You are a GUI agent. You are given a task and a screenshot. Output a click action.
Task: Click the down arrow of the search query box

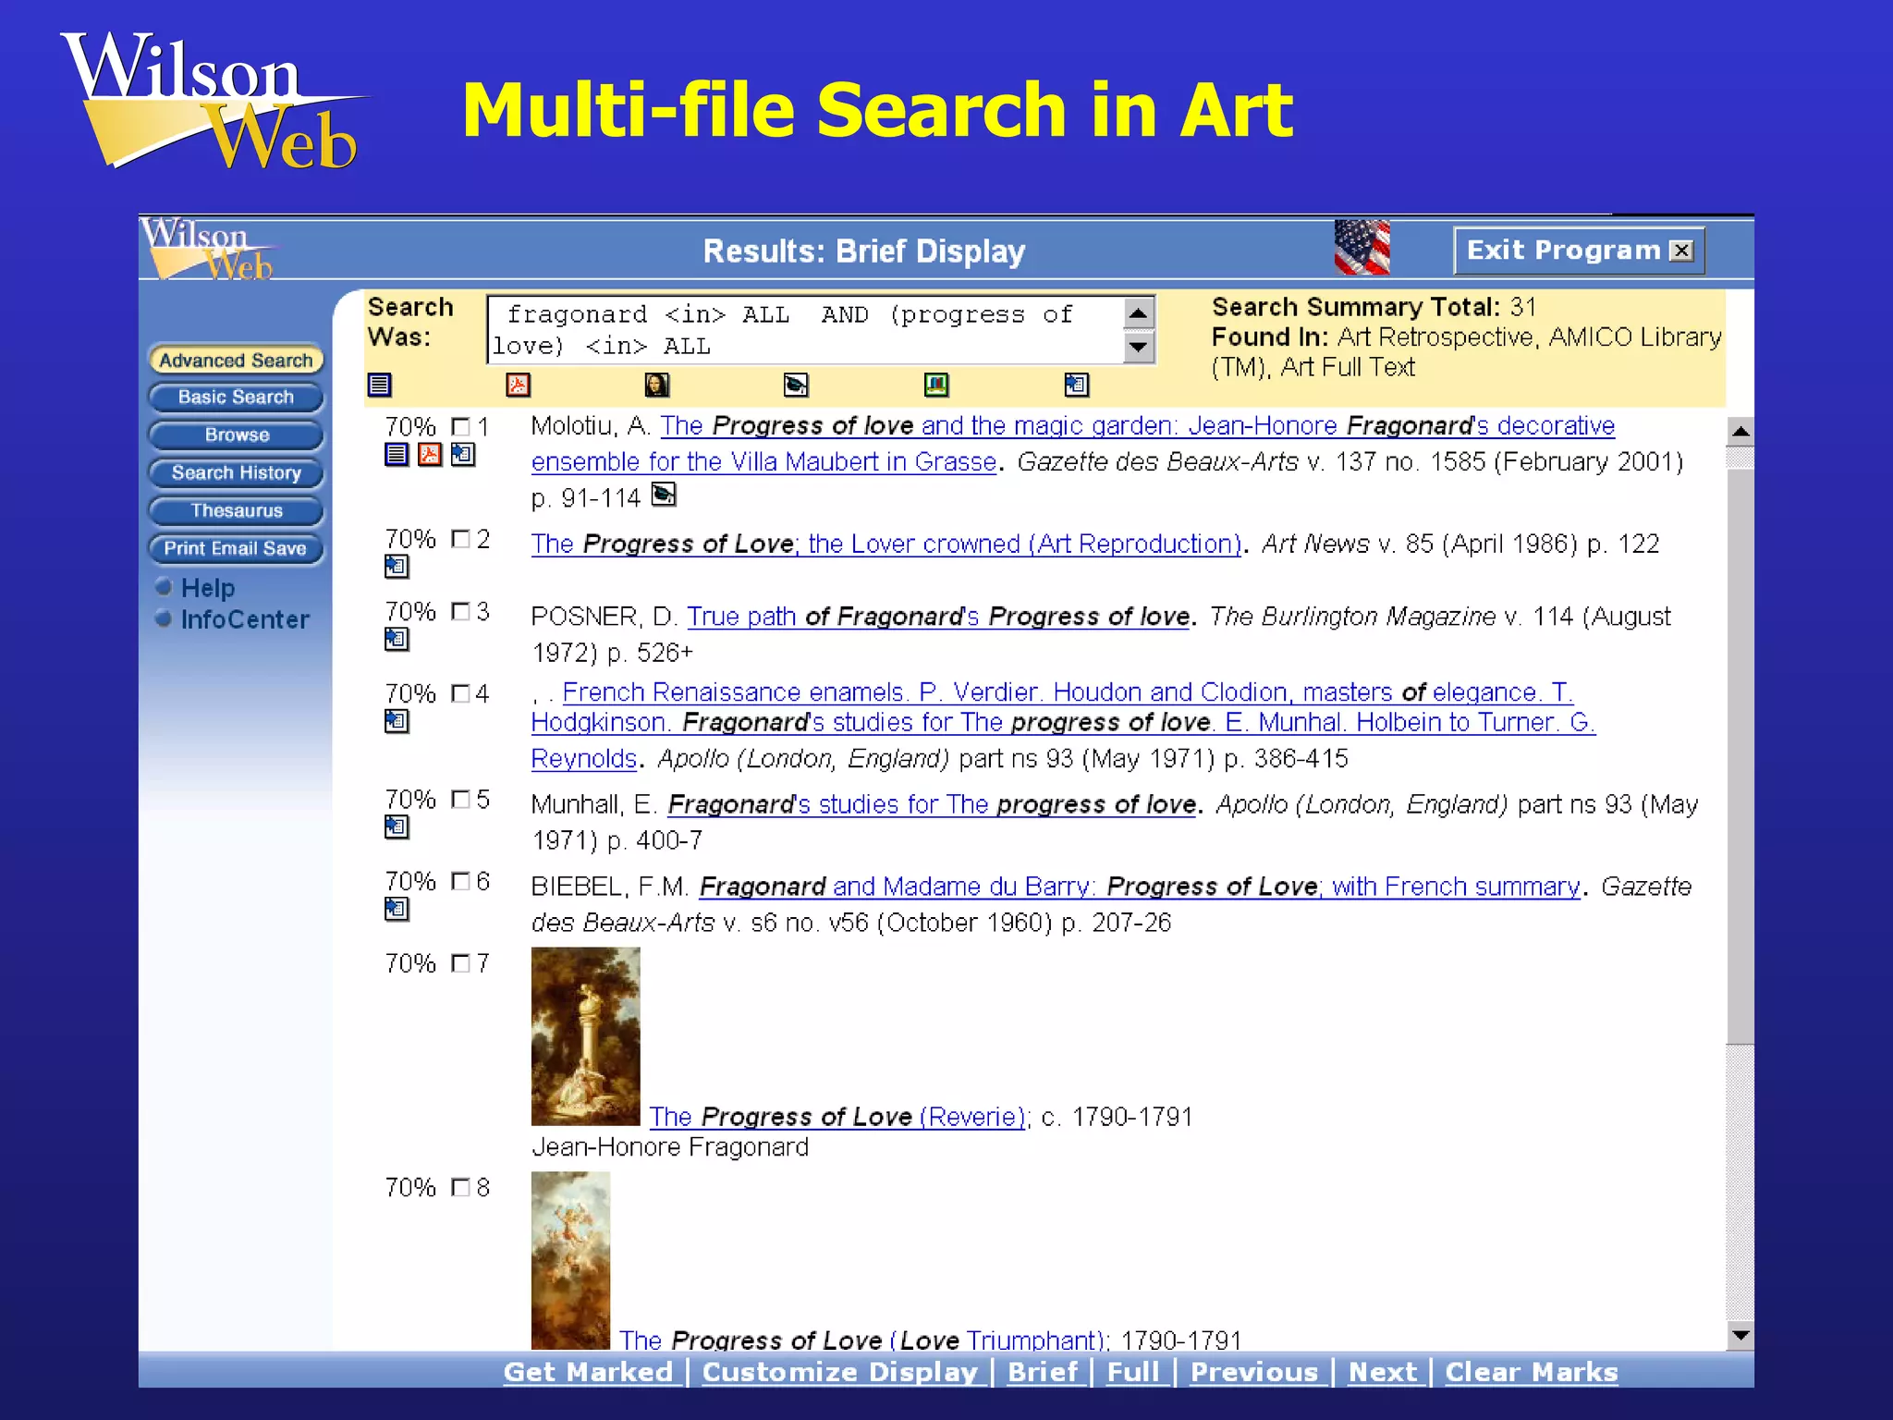[x=1139, y=347]
